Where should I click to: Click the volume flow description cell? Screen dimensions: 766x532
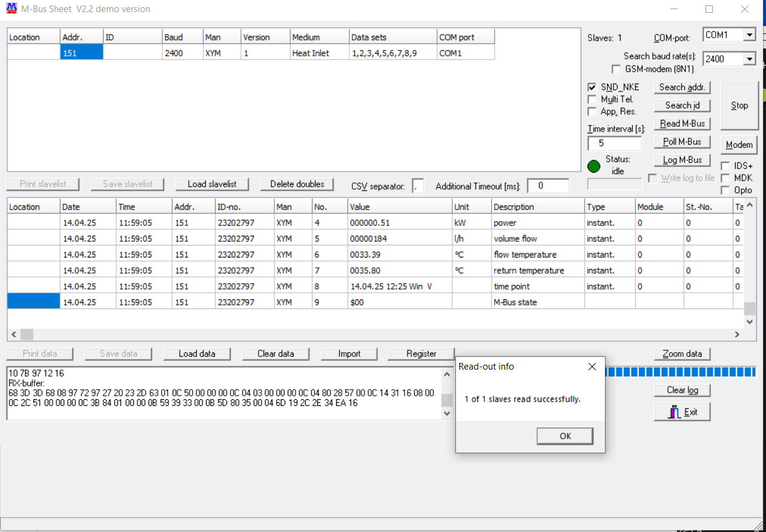[538, 238]
